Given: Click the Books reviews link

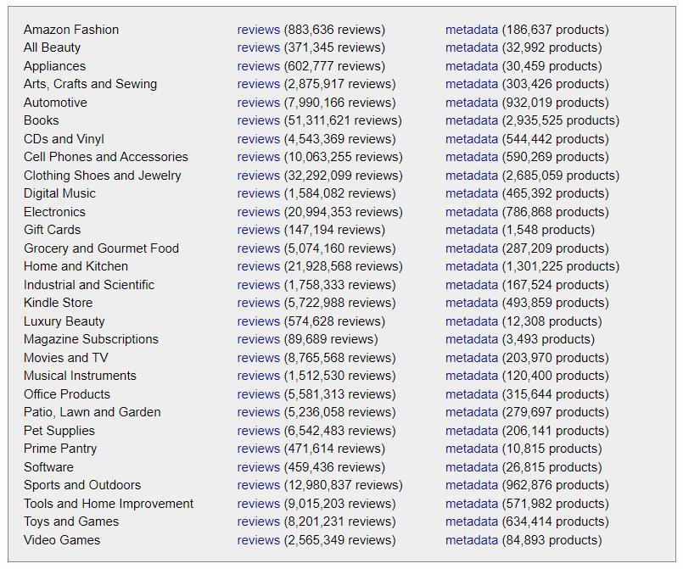Looking at the screenshot, I should [258, 120].
